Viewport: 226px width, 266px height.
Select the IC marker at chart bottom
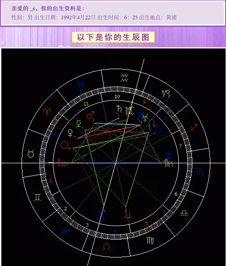tap(101, 215)
